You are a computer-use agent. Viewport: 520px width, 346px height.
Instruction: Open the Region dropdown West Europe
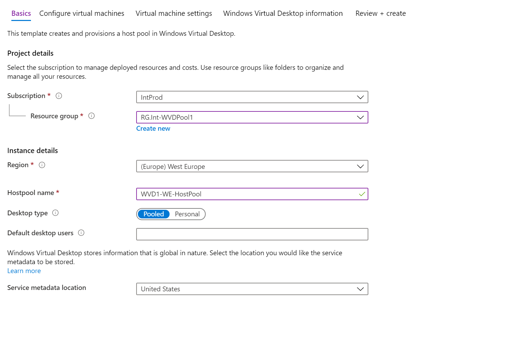(252, 166)
